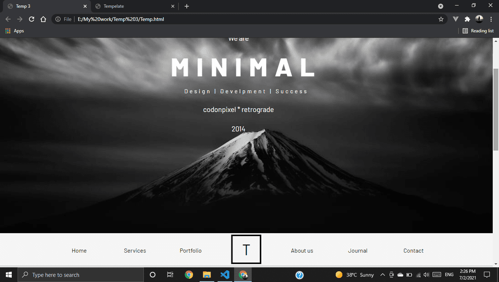The height and width of the screenshot is (282, 499).
Task: Change ENG input language
Action: coord(449,275)
